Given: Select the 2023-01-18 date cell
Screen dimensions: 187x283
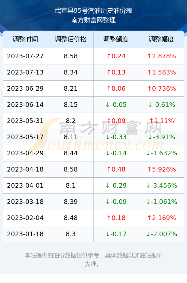Looking at the screenshot, I should click(x=25, y=234).
